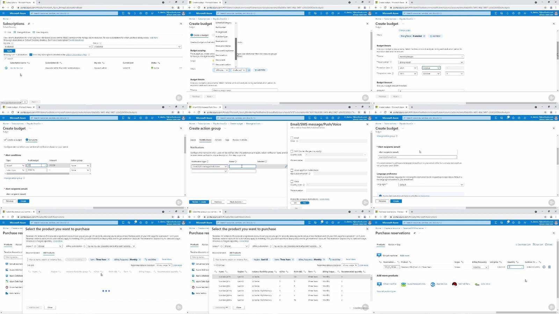Pin the Subscriptions blade to dashboard
Viewport: 559px width, 314px height.
tap(29, 24)
